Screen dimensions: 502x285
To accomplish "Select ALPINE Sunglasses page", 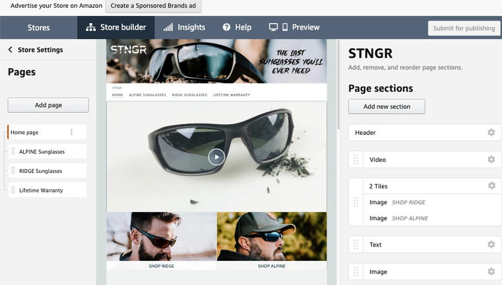I will (x=47, y=151).
